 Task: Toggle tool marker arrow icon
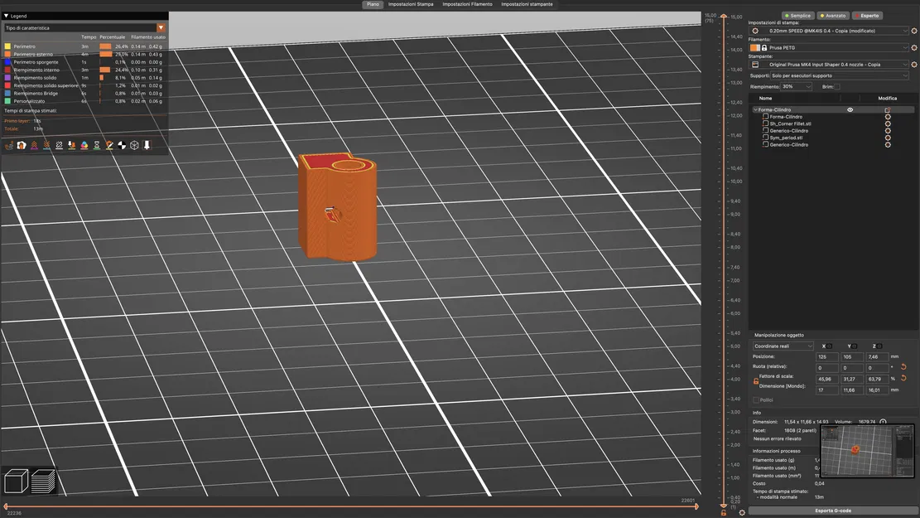pyautogui.click(x=147, y=145)
